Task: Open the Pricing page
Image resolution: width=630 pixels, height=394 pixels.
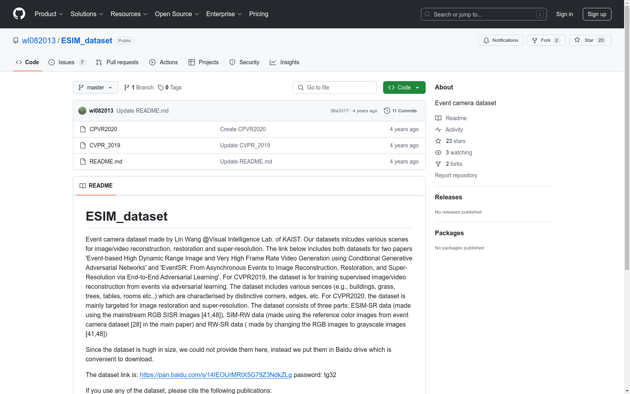Action: [x=259, y=14]
